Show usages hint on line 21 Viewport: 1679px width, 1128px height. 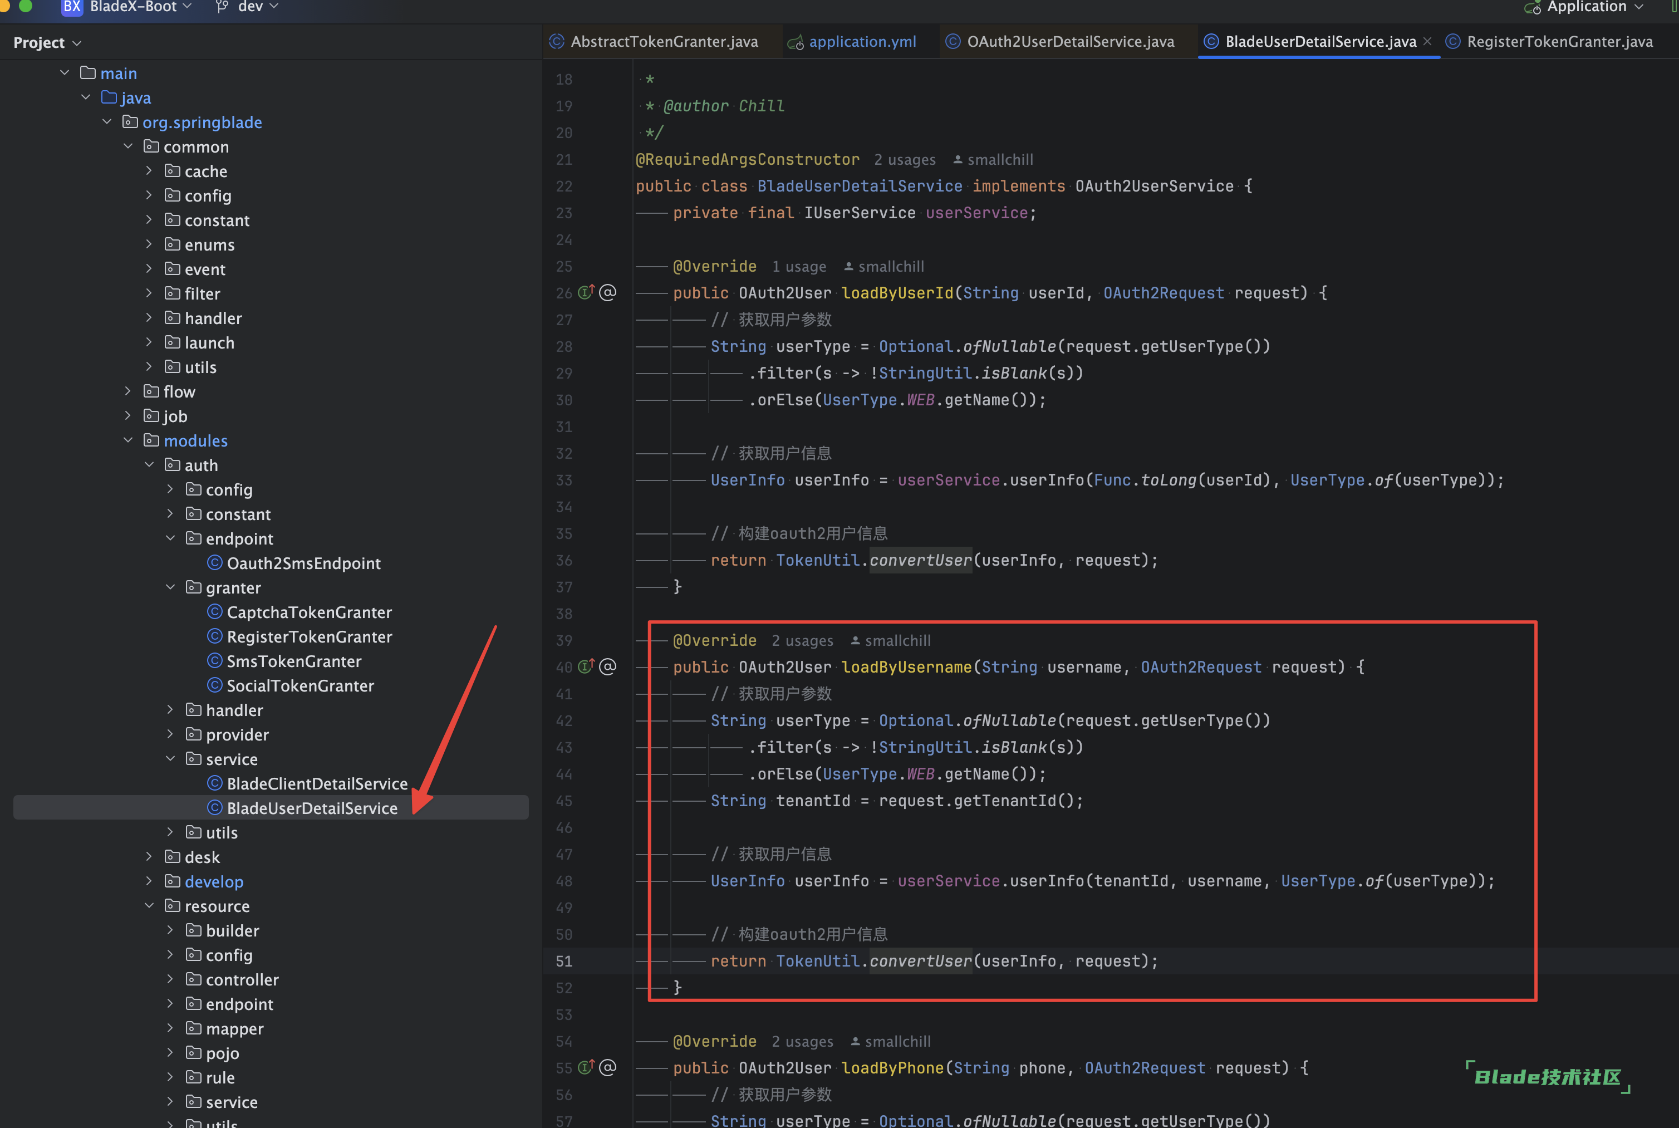pyautogui.click(x=905, y=160)
